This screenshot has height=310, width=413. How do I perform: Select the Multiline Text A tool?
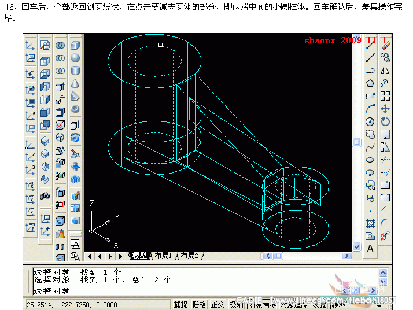point(370,249)
